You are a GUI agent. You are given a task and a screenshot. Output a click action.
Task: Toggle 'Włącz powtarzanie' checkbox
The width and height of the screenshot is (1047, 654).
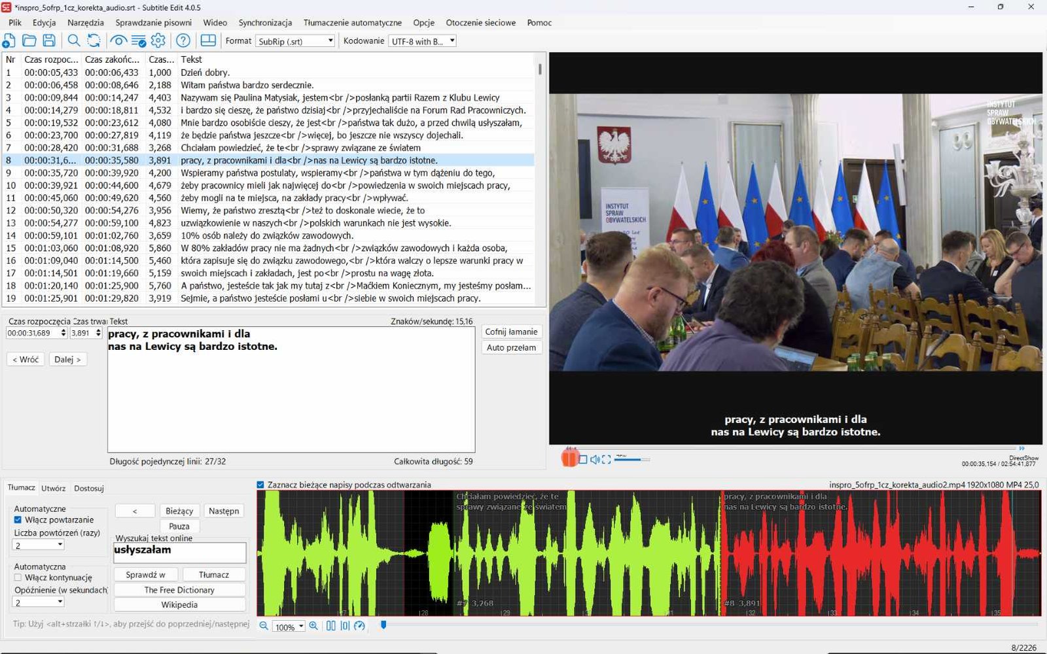tap(18, 520)
